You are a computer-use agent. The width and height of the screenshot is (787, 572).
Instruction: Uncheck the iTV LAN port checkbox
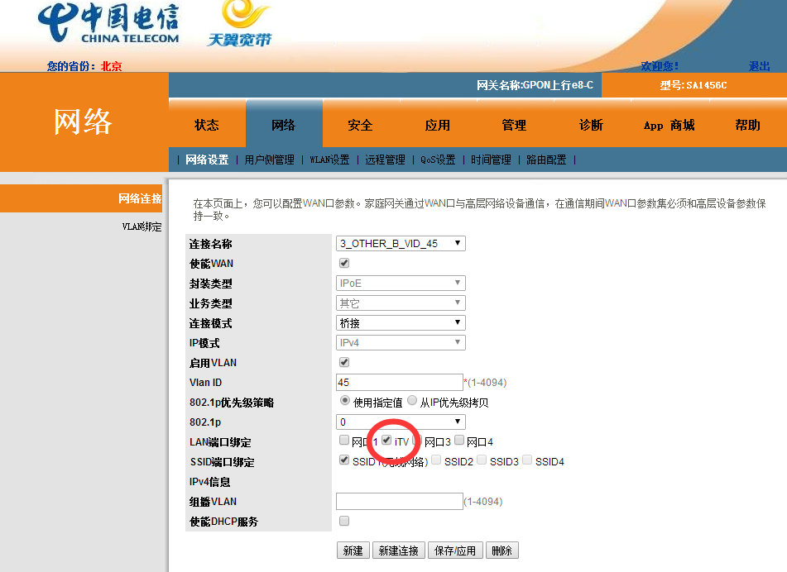point(386,440)
